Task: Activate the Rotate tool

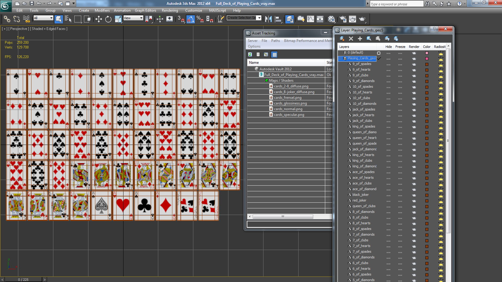Action: 108,19
